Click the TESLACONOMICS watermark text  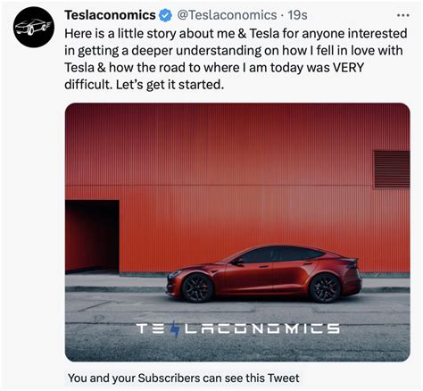coord(237,329)
